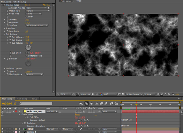Open the Active Camera view dropdown

[134, 94]
